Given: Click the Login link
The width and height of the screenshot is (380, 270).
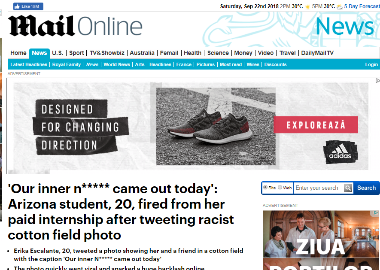Looking at the screenshot, I should point(371,64).
